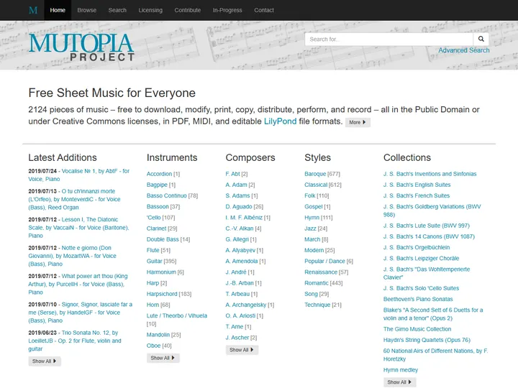Viewport: 518px width, 388px height.
Task: Open J. S. Bach's Orgelbüchlein collection
Action: 417,247
